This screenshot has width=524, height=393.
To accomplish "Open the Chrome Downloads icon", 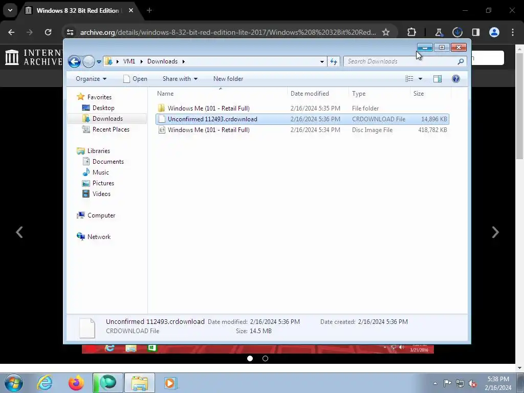I will pos(457,32).
